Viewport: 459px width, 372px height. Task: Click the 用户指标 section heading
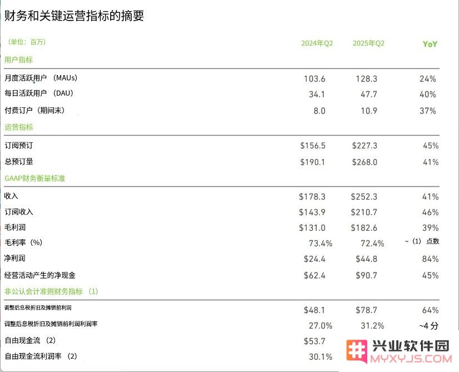coord(18,59)
